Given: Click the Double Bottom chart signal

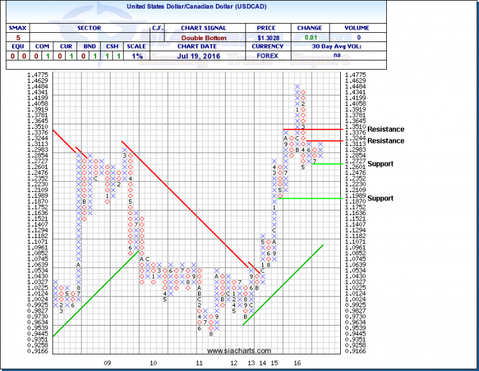Looking at the screenshot, I should (206, 38).
